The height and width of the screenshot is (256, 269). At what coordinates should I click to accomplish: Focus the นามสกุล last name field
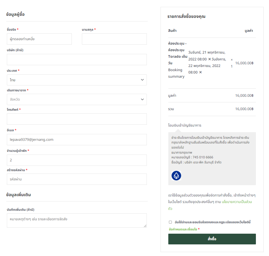(x=114, y=39)
